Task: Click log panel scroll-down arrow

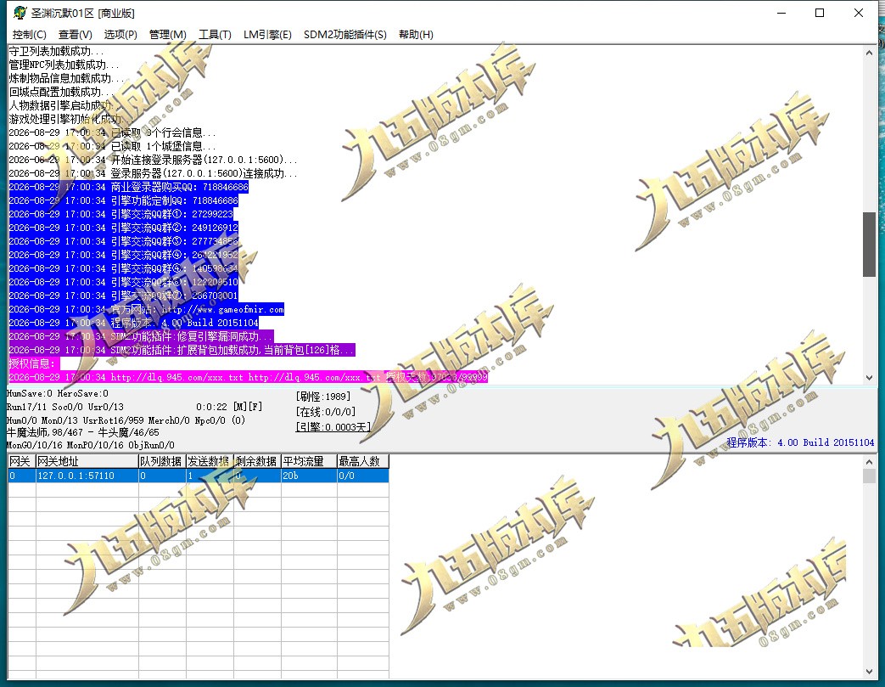Action: click(869, 377)
